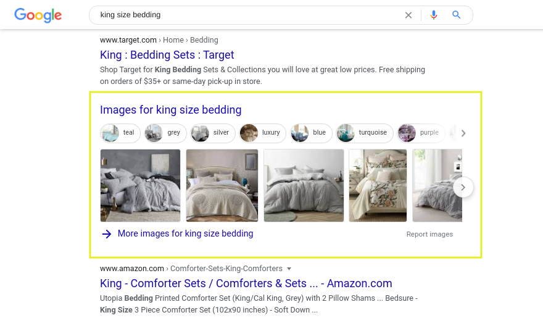Filter images by blue
The image size is (543, 323).
(311, 133)
